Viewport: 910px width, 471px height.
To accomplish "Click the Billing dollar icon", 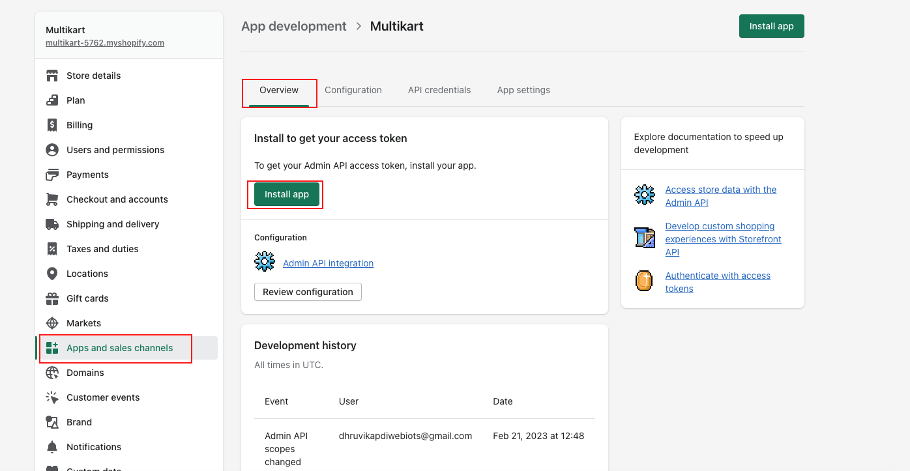I will point(52,125).
